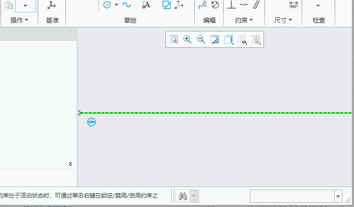Expand the 操作 group menu

(x=19, y=20)
